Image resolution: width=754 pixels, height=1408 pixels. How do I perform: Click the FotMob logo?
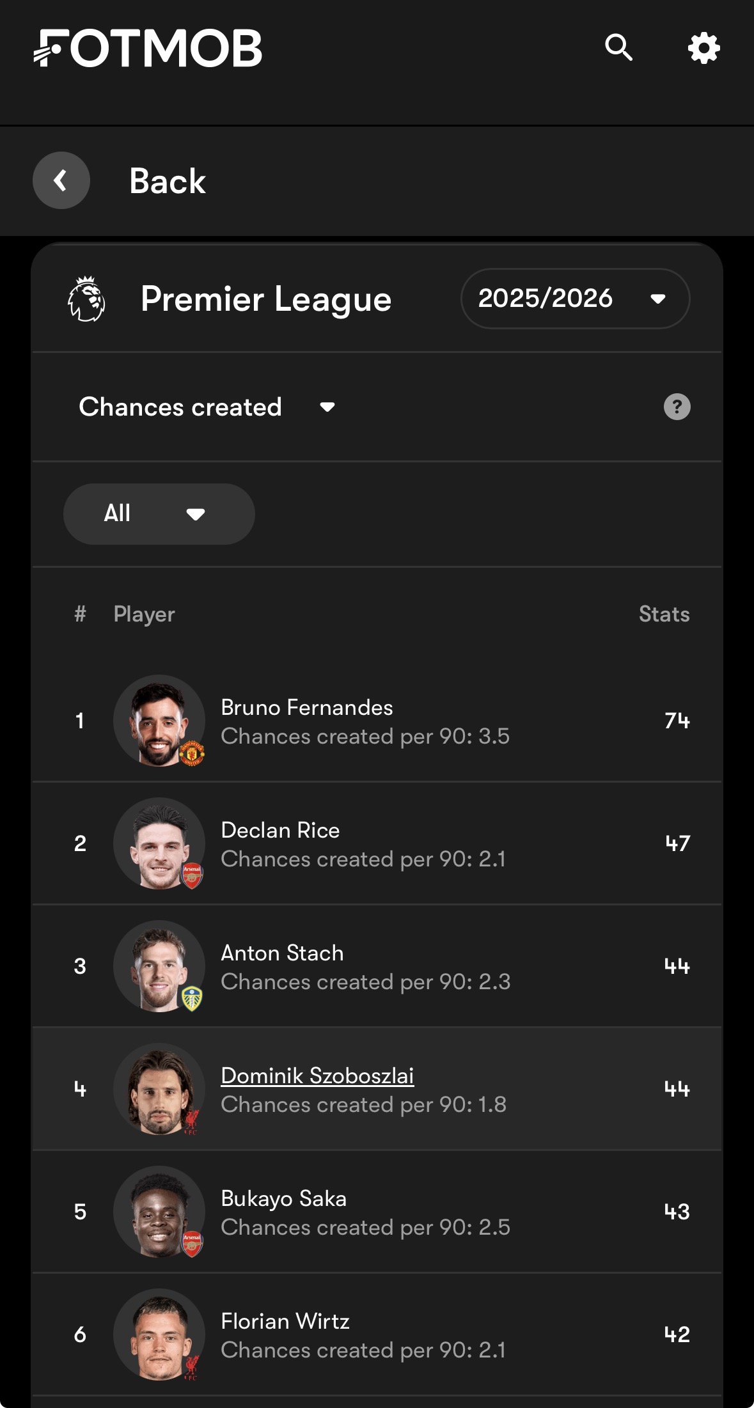pos(148,49)
